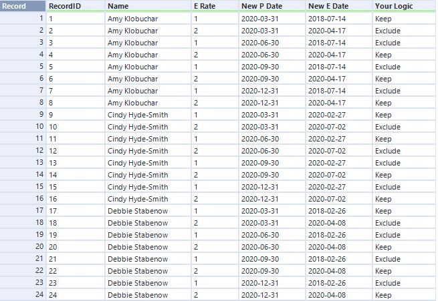This screenshot has width=438, height=301.
Task: Select row number 24 in Record column
Action: [23, 294]
